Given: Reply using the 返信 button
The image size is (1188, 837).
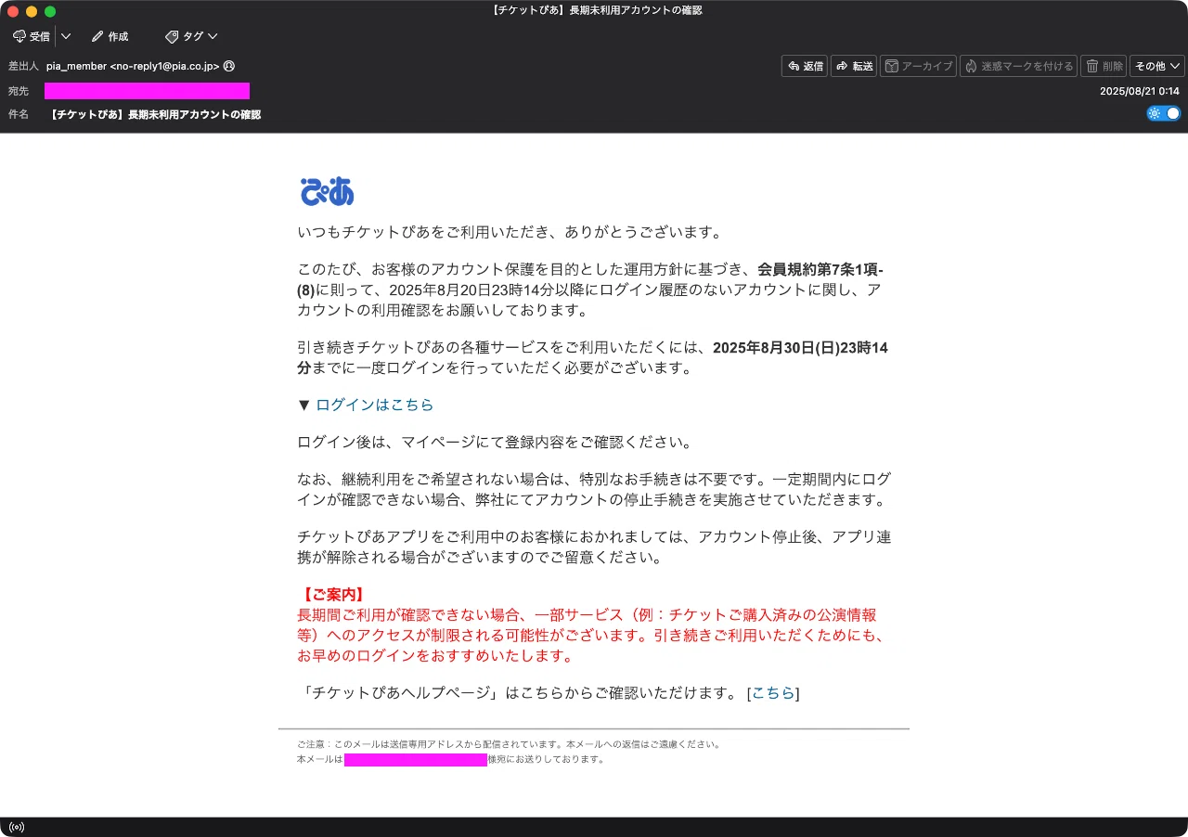Looking at the screenshot, I should click(805, 66).
